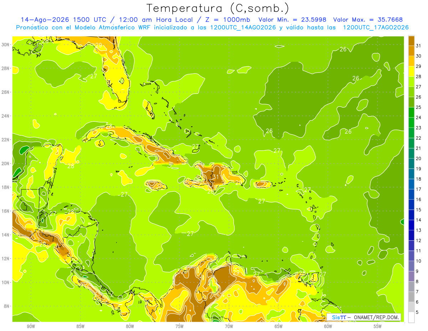Click longitude axis label "75W"
The width and height of the screenshot is (428, 331).
pos(179,326)
